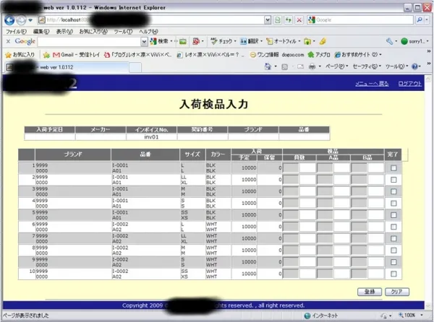Viewport: 434px width, 322px height.
Task: Click the zoom magnifier icon in the status bar
Action: (x=401, y=315)
